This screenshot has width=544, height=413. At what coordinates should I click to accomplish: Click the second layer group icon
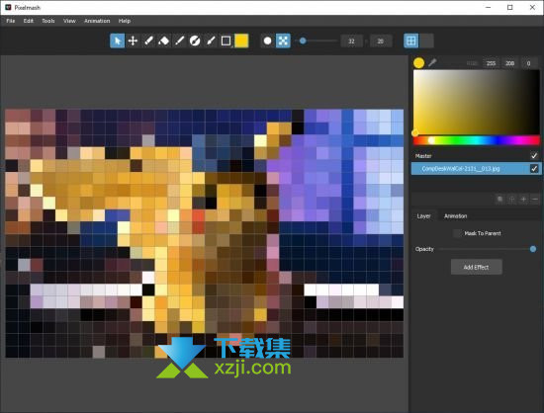511,200
